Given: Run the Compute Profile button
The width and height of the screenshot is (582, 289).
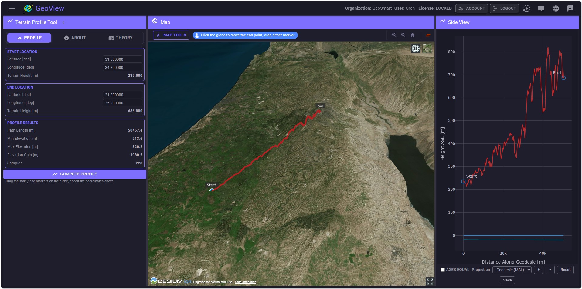Looking at the screenshot, I should tap(75, 174).
